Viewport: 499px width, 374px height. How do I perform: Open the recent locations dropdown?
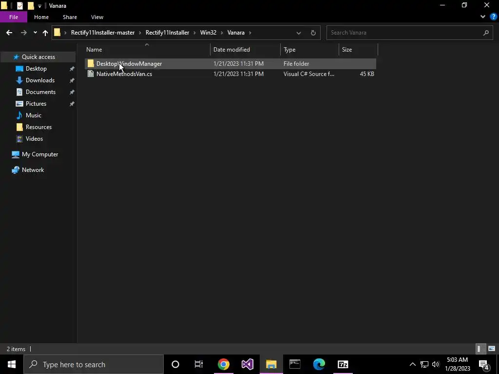35,33
